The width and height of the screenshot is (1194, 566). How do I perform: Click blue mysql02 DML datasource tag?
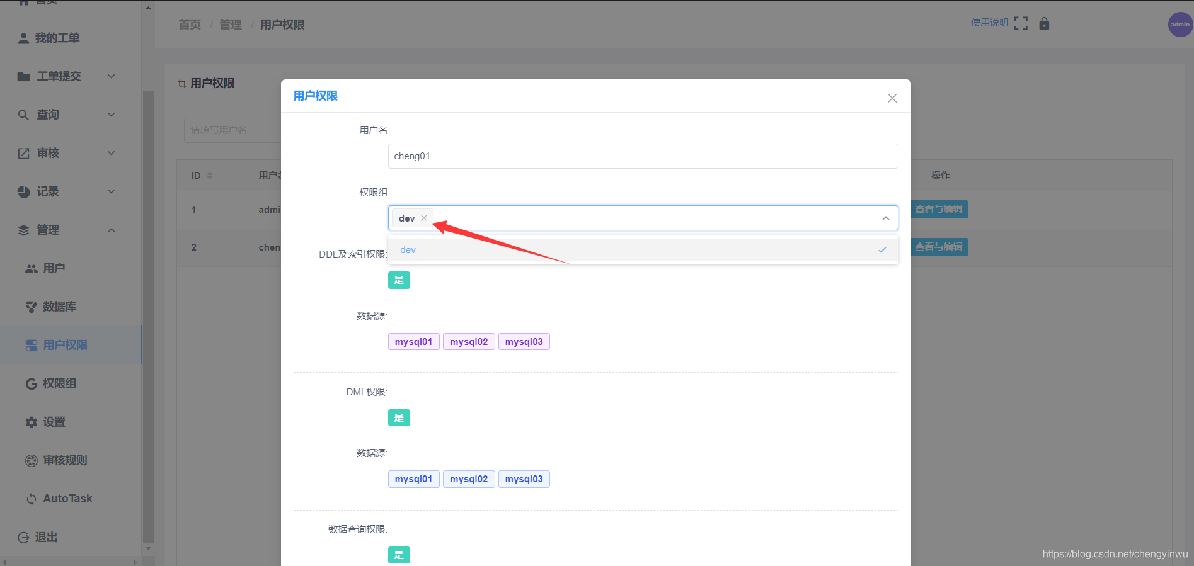point(469,479)
